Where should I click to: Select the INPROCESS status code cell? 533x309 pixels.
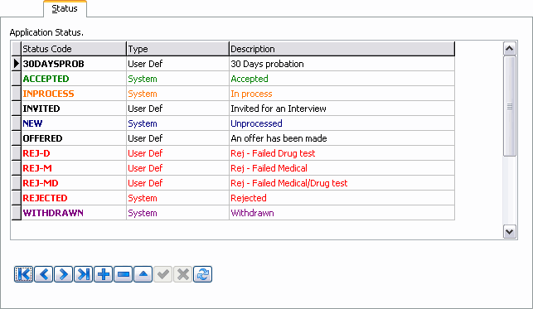coord(74,94)
